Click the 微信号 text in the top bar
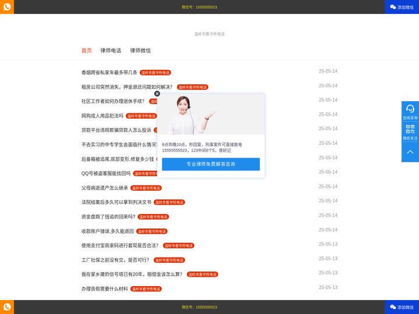Image resolution: width=419 pixels, height=314 pixels. (200, 7)
